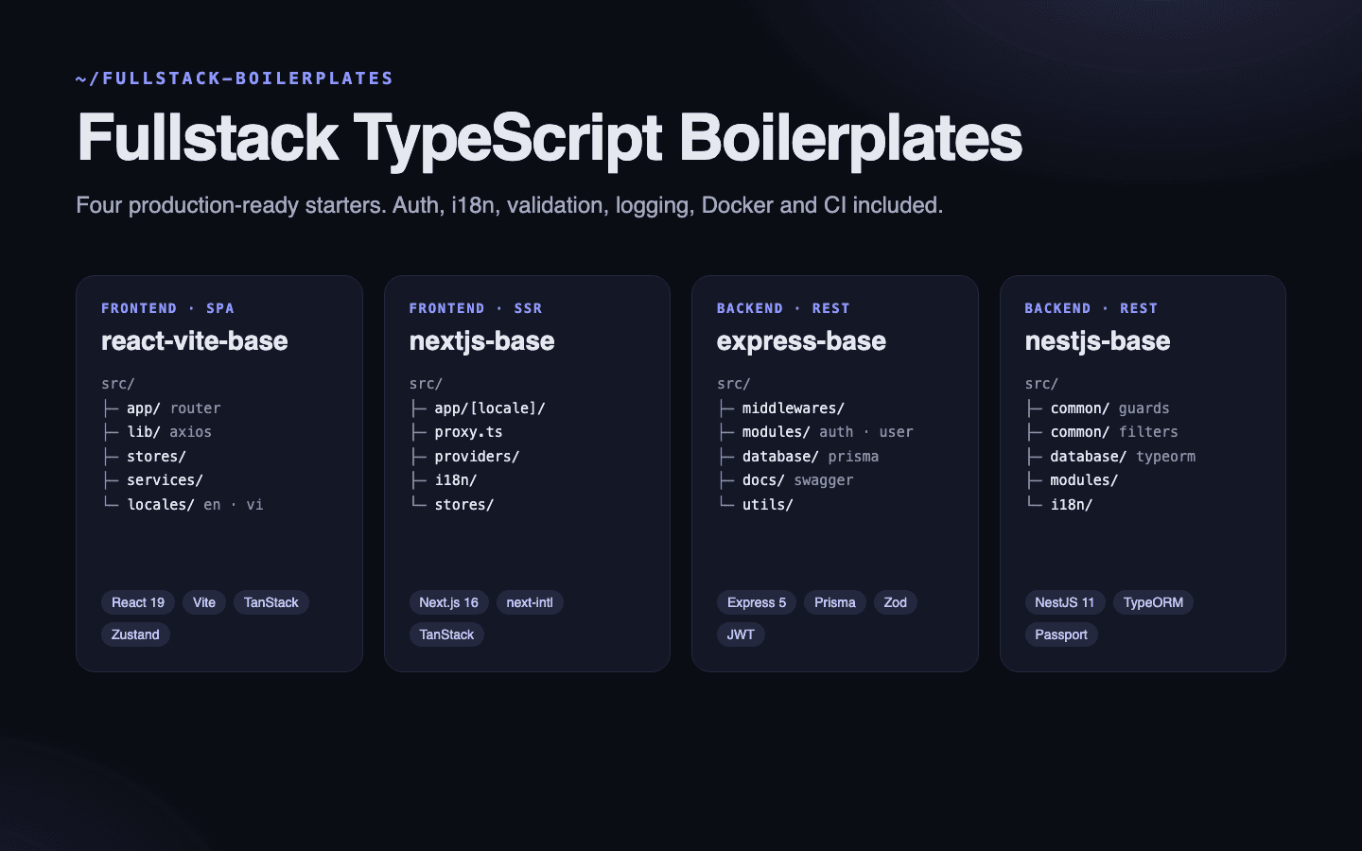Select the 'app/ router' tree row
The width and height of the screenshot is (1362, 851).
[x=162, y=408]
